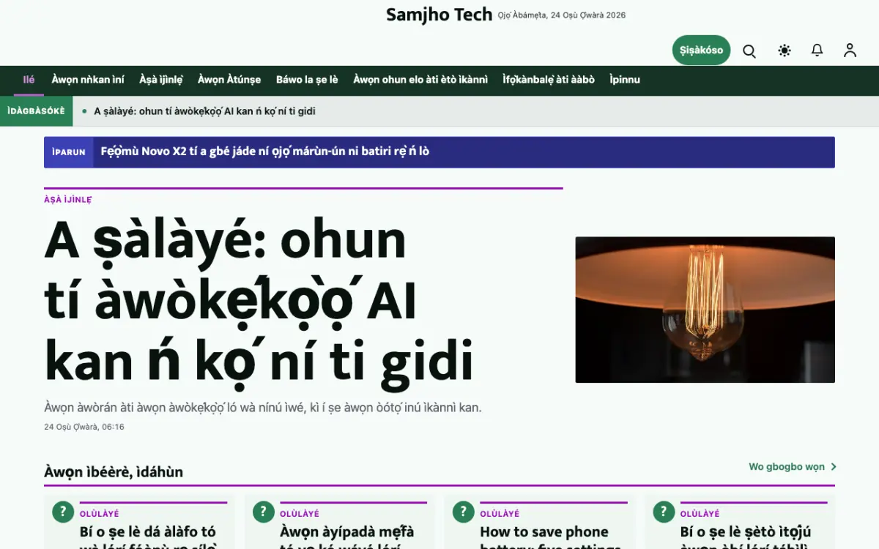Open the notifications bell
Image resolution: width=879 pixels, height=549 pixels.
pyautogui.click(x=817, y=51)
